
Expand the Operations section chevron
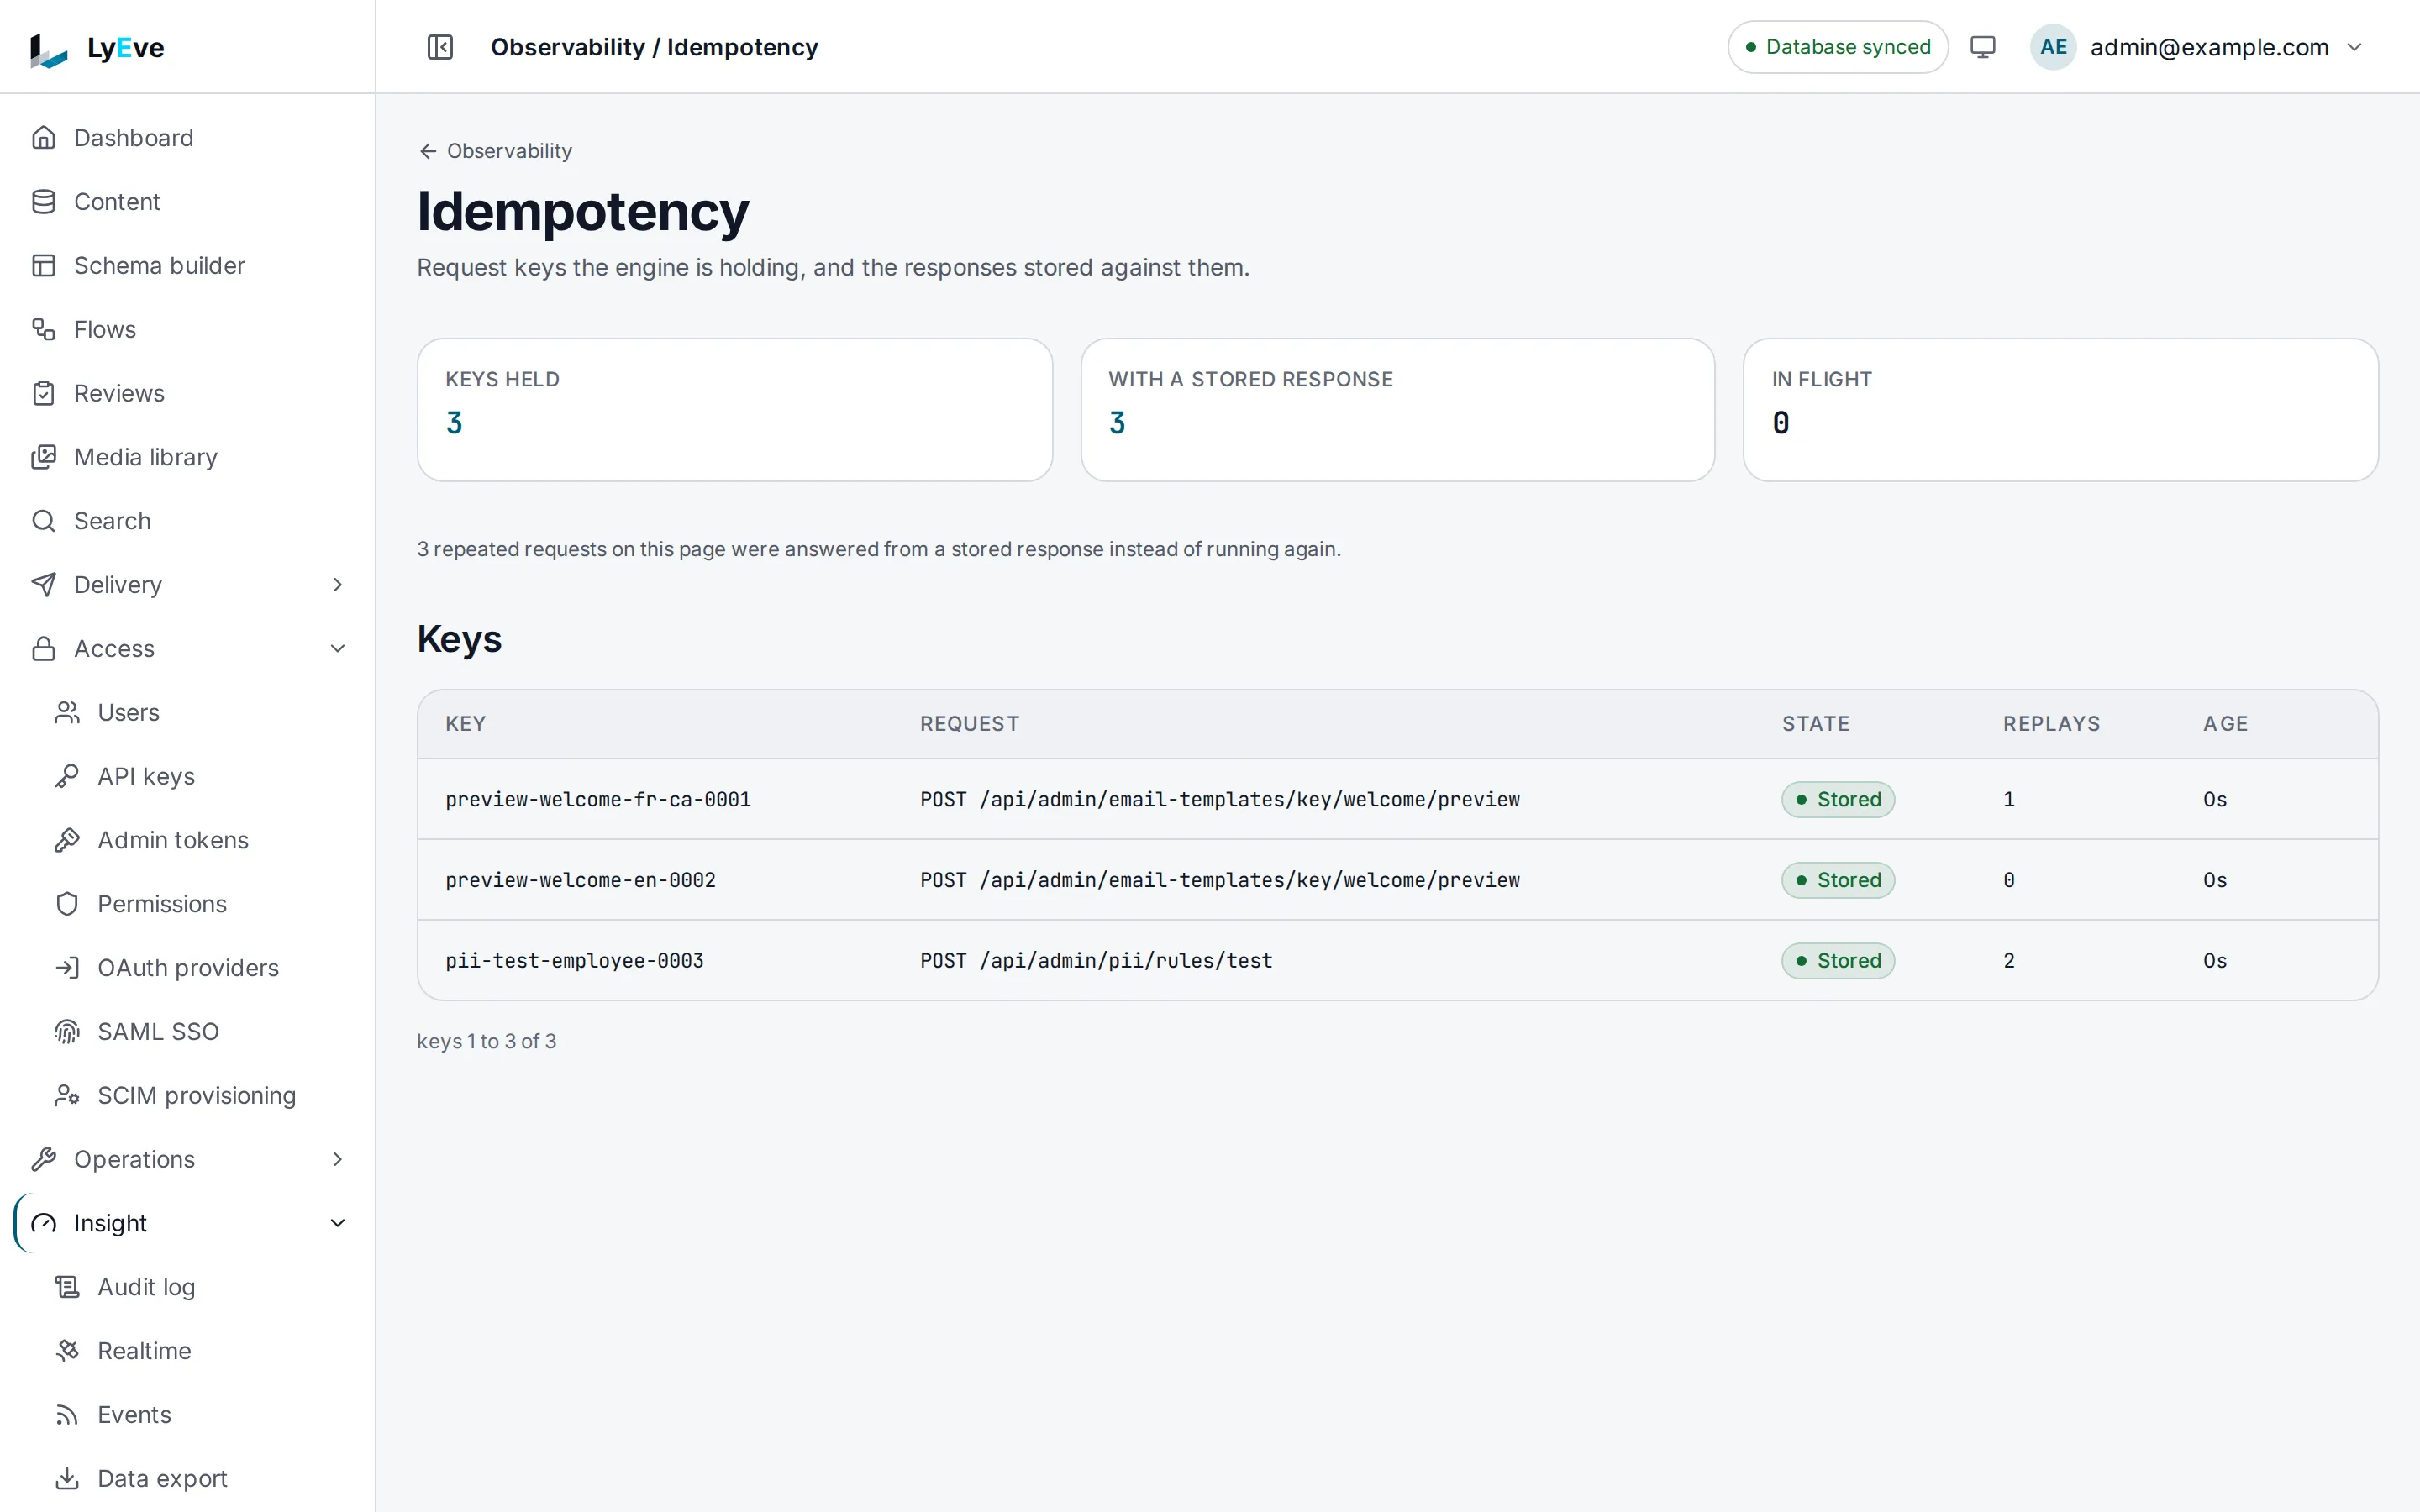[337, 1159]
